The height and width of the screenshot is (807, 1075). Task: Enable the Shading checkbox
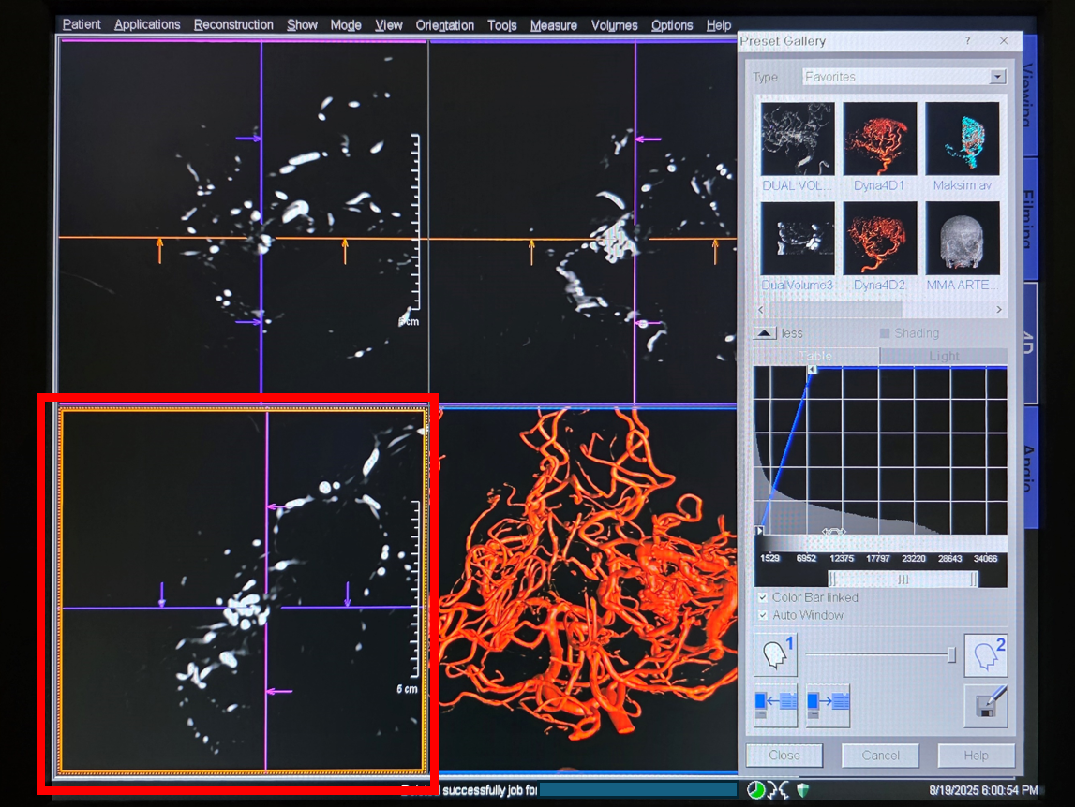point(885,333)
